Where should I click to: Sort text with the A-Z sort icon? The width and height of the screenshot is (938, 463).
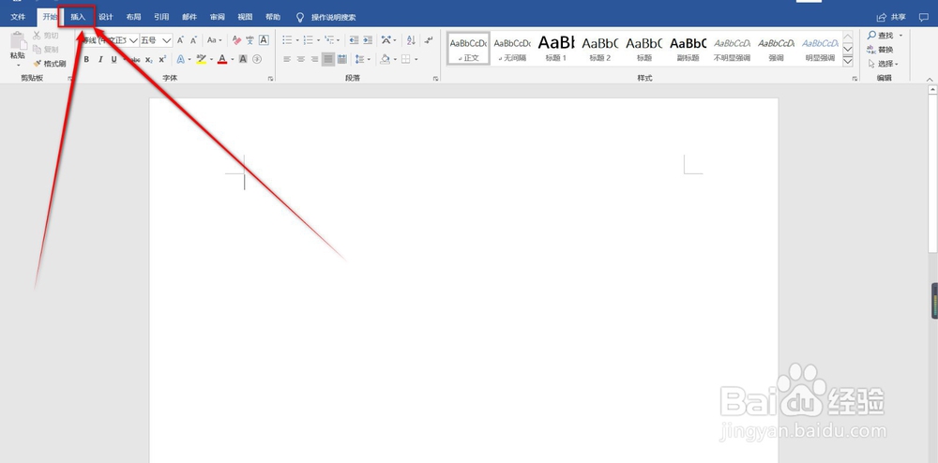(411, 40)
